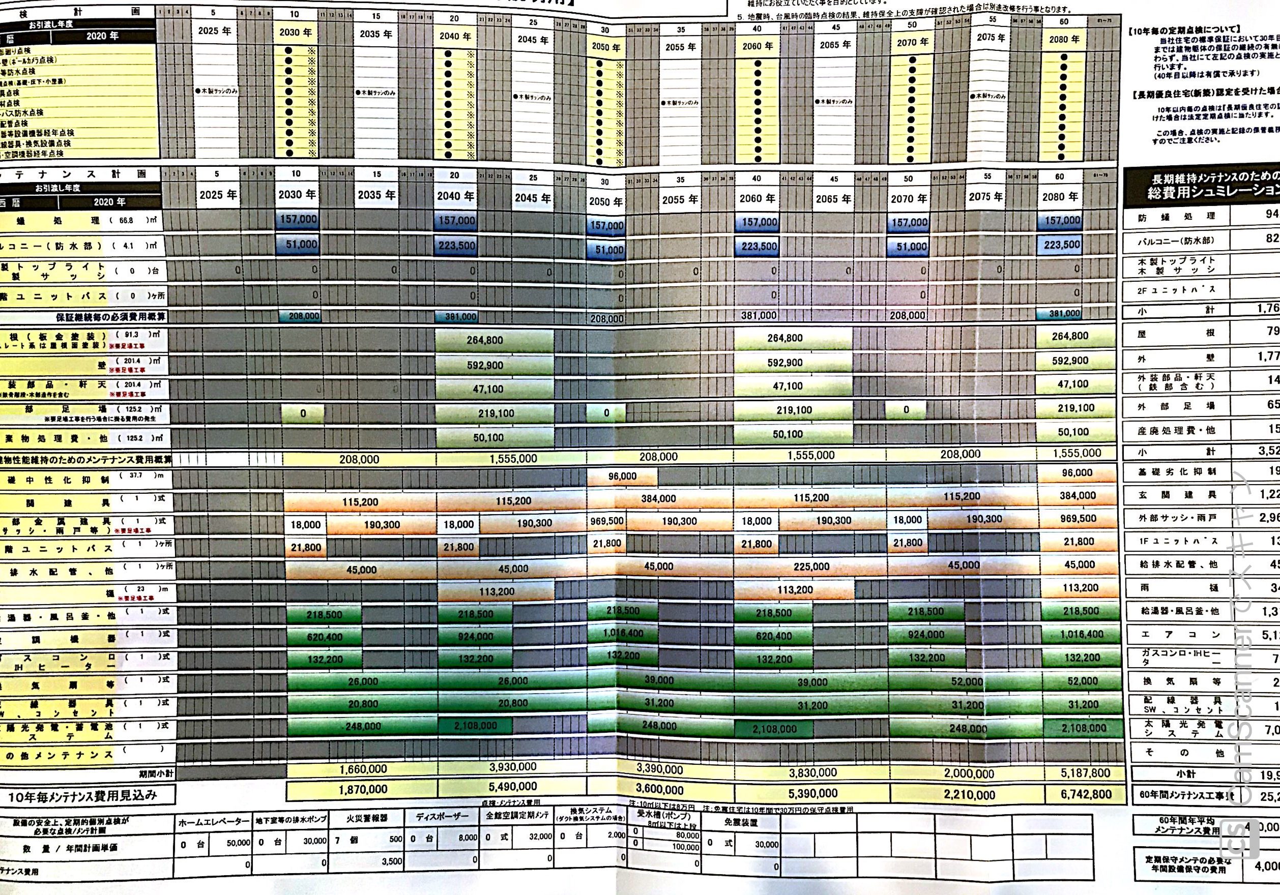This screenshot has width=1280, height=895.
Task: Click 換気扇等 in the right summary table
Action: tap(1182, 681)
